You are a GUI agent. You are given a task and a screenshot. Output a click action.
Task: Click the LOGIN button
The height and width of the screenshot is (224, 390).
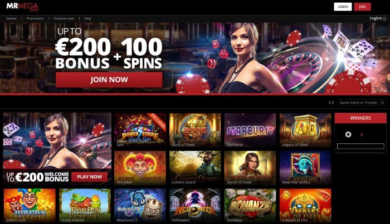coord(343,7)
